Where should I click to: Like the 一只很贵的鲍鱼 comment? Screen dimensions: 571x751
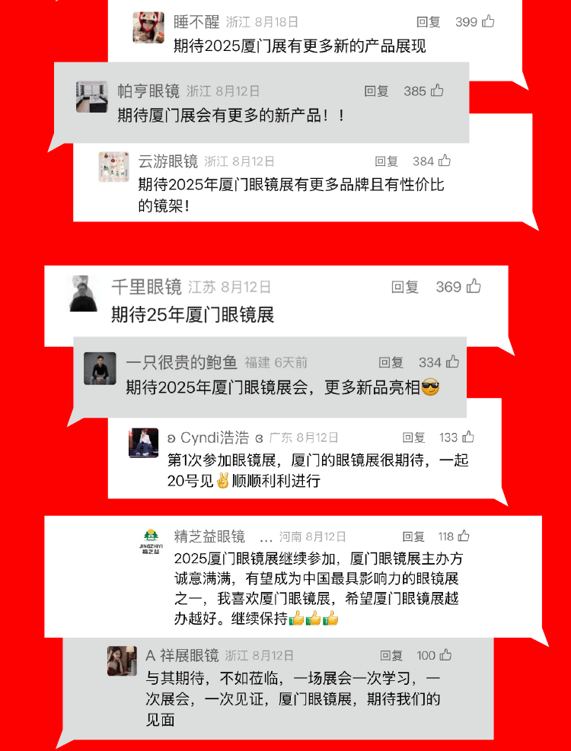click(452, 362)
